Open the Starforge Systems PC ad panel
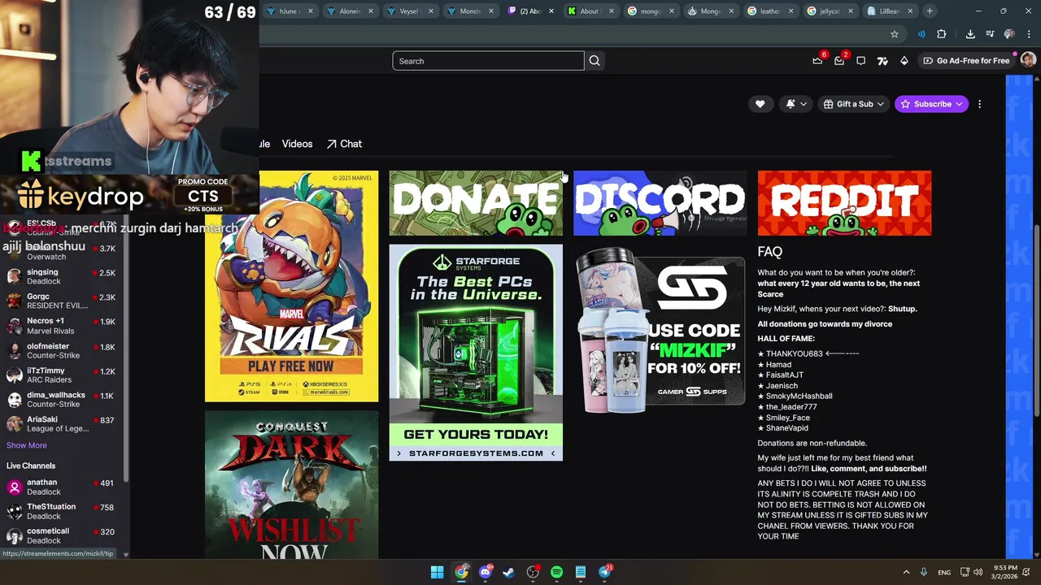The height and width of the screenshot is (585, 1041). [x=476, y=353]
